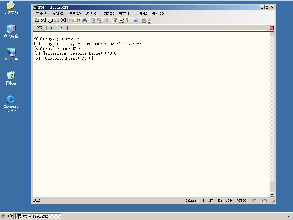Open the 查看(V) menu

coord(75,13)
